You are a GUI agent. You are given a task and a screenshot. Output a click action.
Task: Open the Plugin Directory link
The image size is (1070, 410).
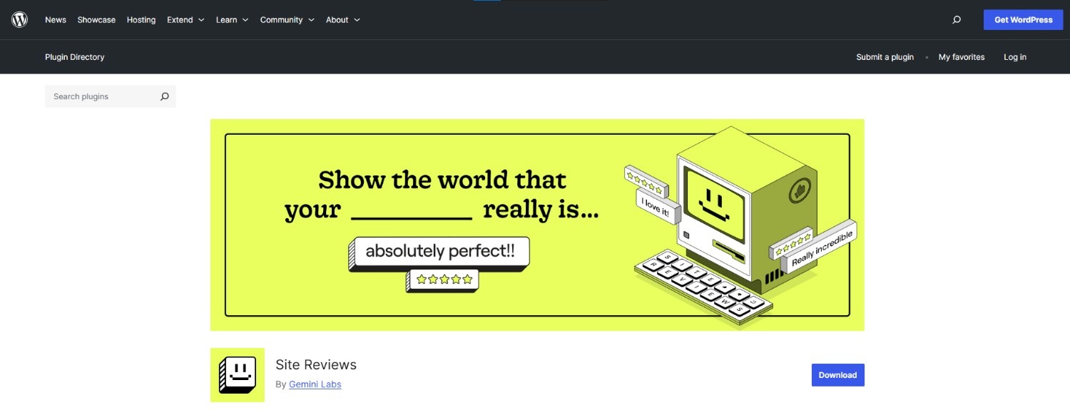pos(75,57)
